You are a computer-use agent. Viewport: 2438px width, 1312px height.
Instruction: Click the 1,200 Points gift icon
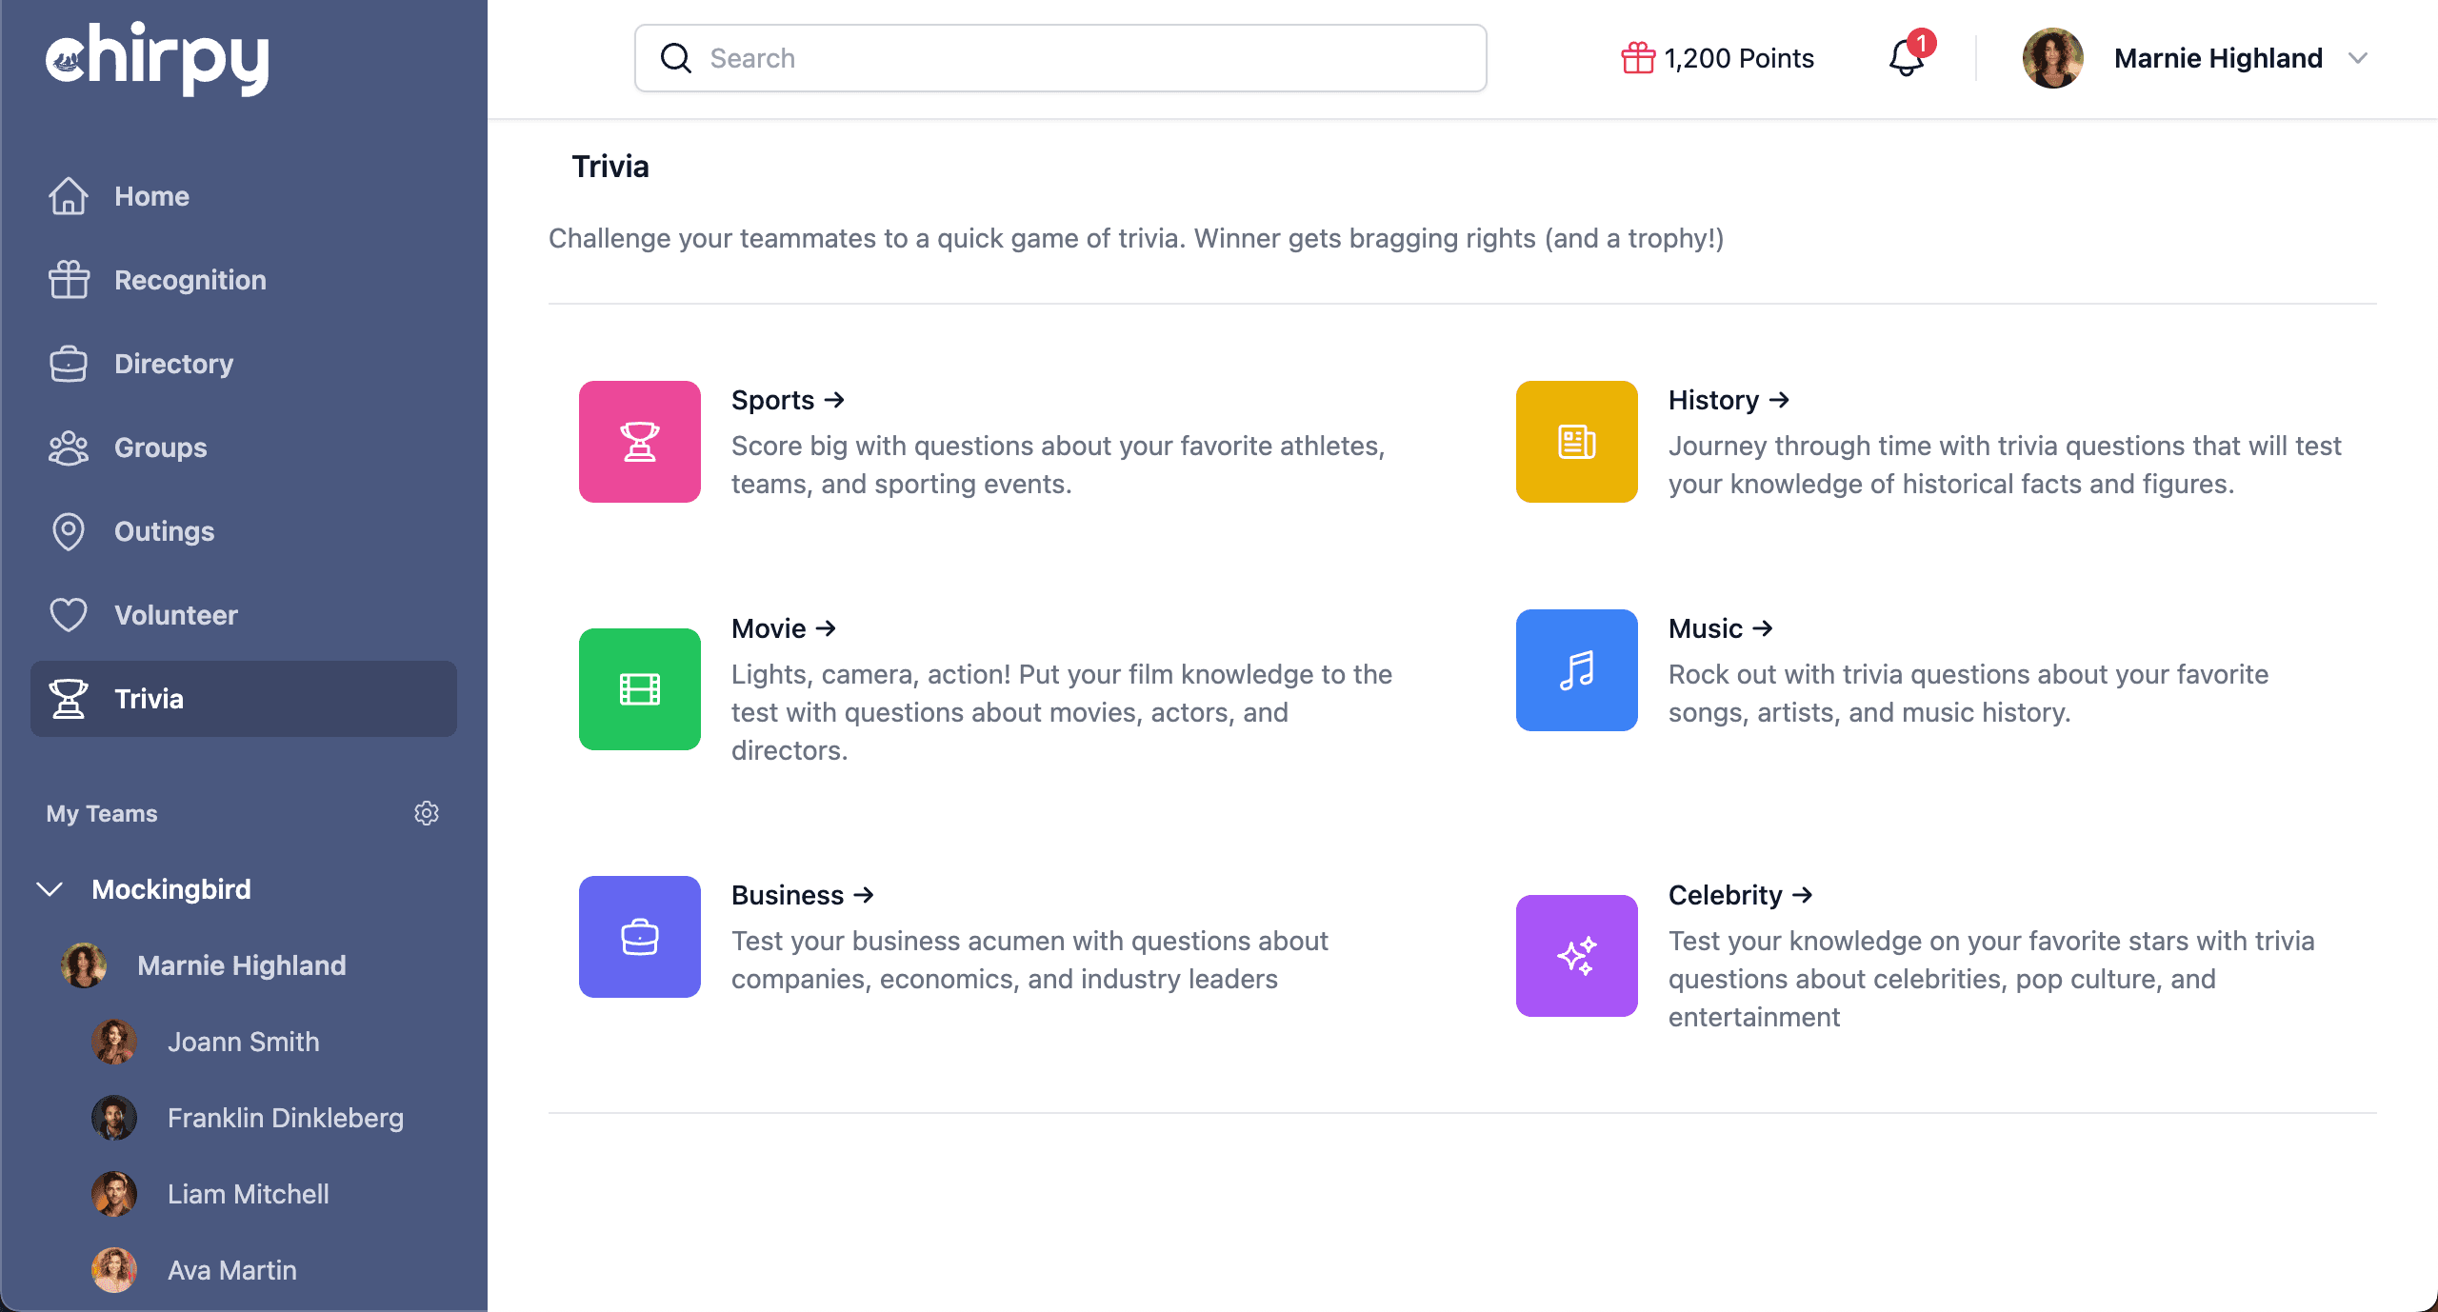tap(1637, 58)
